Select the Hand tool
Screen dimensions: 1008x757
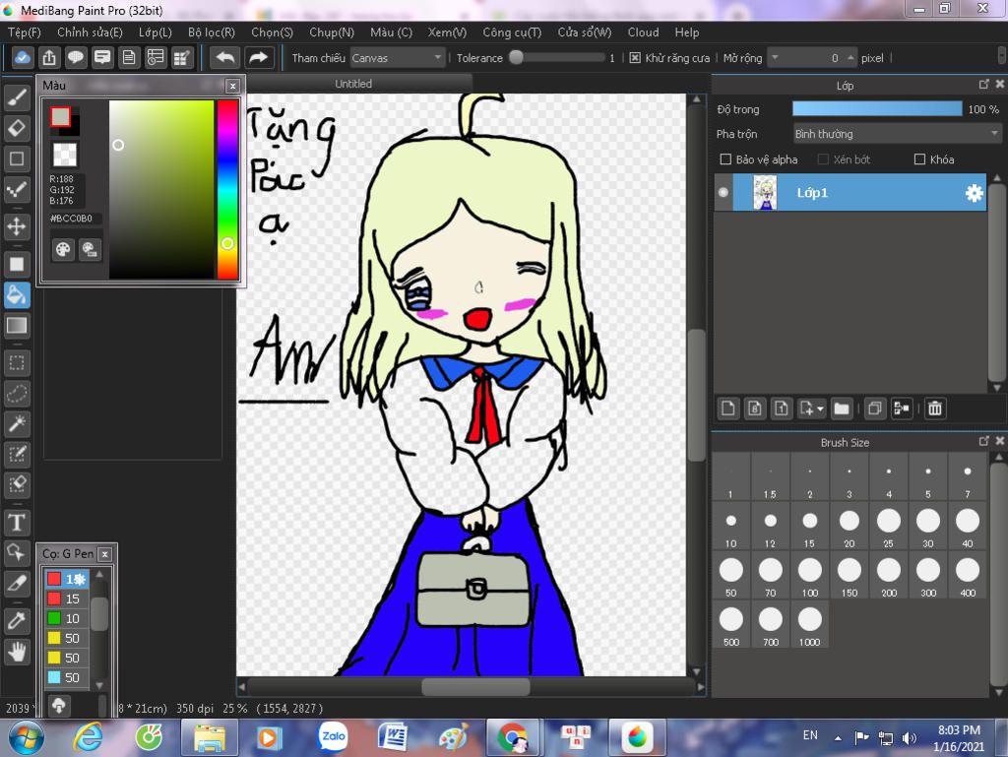pos(17,652)
